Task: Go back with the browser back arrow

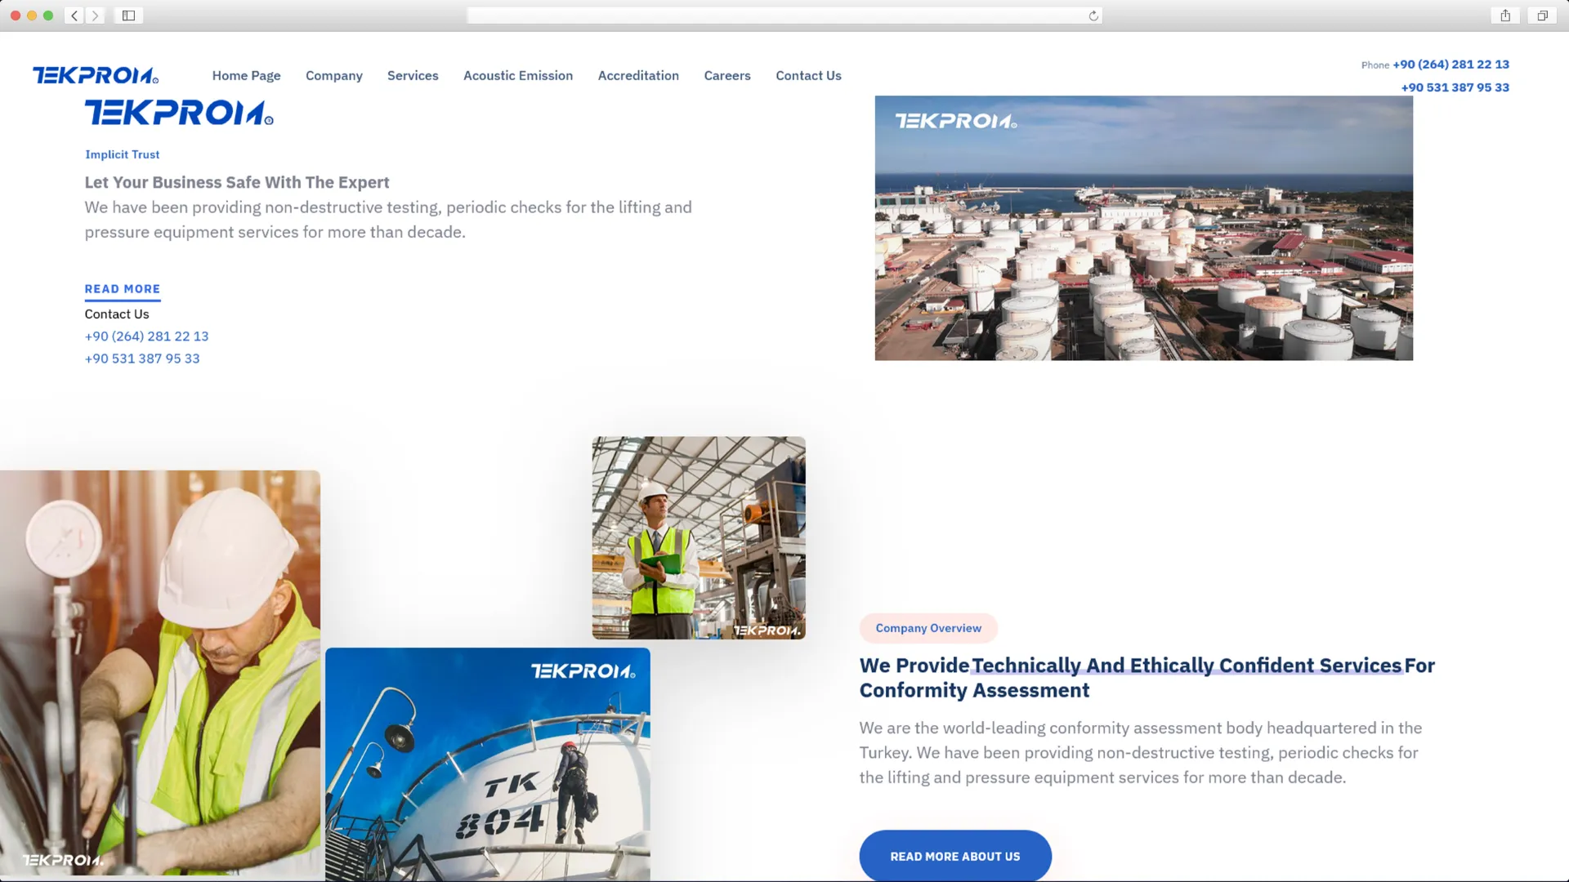Action: 74,16
